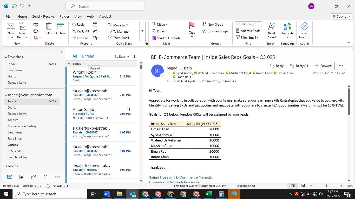Viewport: 355px width, 199px height.
Task: Minimize the folder pane
Action: tap(62, 52)
